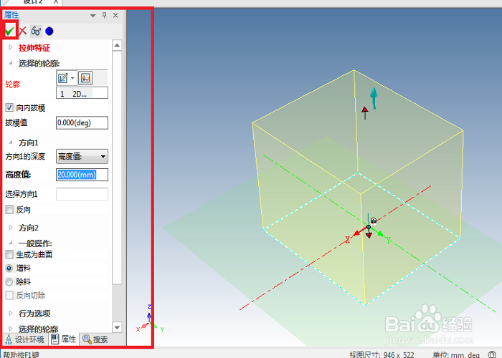
Task: Enable the 生成为曲面 checkbox
Action: coord(9,254)
